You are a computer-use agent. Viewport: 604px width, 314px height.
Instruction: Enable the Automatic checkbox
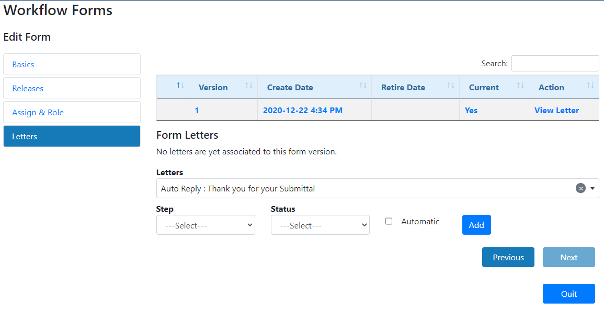click(389, 221)
